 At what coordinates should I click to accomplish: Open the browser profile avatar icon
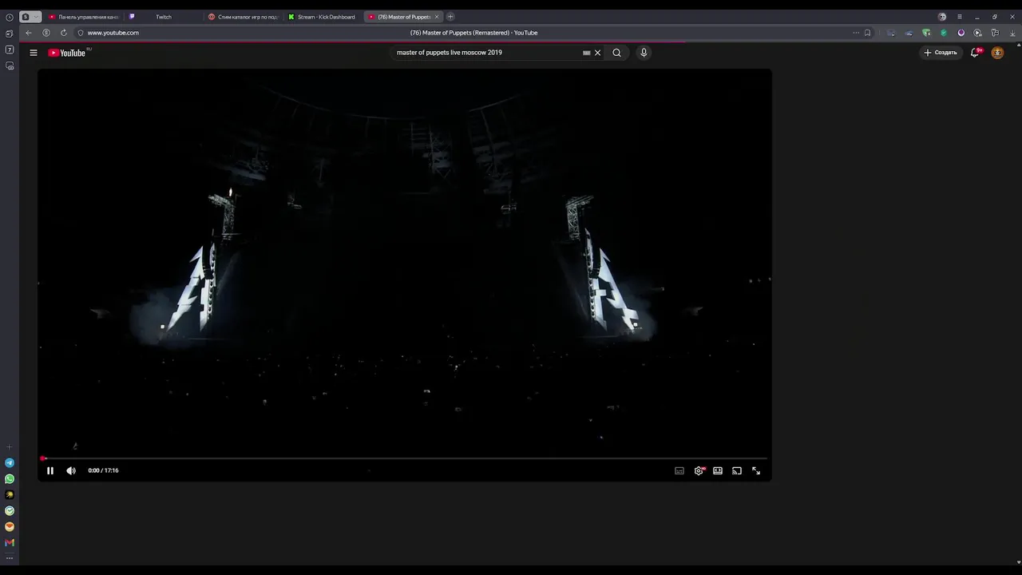point(942,17)
